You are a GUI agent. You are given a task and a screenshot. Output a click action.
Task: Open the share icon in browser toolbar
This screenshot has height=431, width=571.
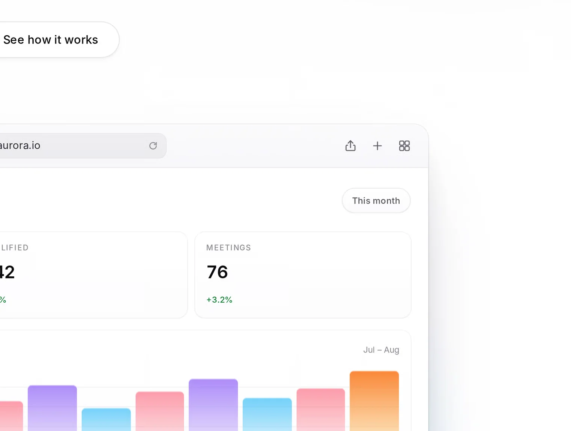[x=350, y=146]
